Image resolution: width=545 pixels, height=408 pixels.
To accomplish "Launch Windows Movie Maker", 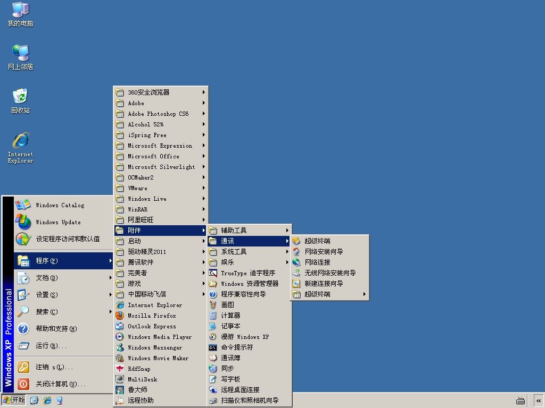I will [x=161, y=358].
